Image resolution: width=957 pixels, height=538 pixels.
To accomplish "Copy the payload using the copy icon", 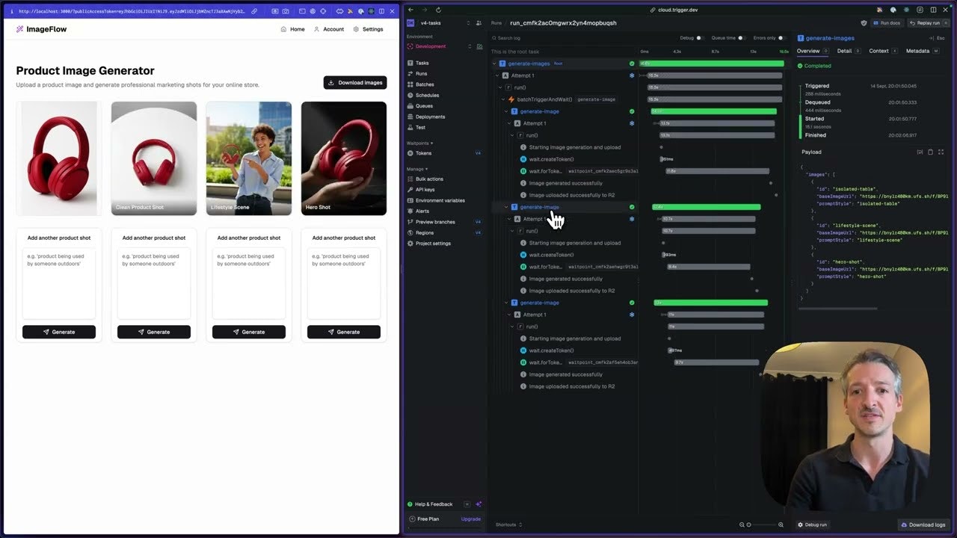I will pos(930,152).
